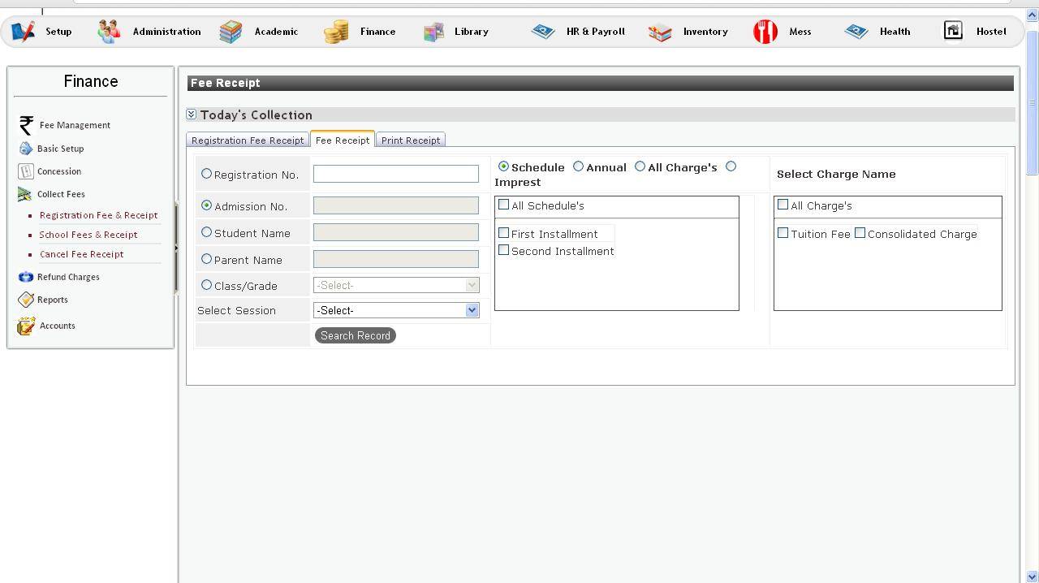Select the Student Name radio button

(x=206, y=232)
